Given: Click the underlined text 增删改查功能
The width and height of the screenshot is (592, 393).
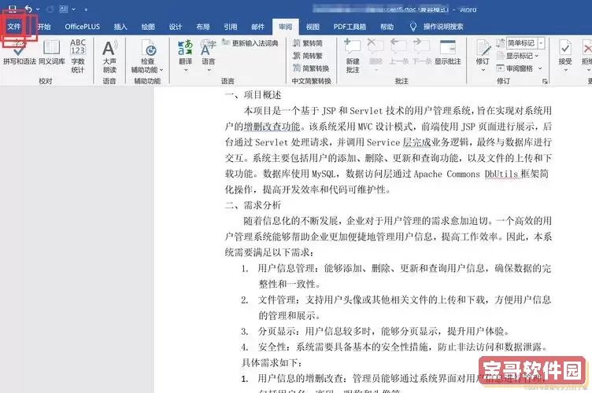Looking at the screenshot, I should point(272,127).
